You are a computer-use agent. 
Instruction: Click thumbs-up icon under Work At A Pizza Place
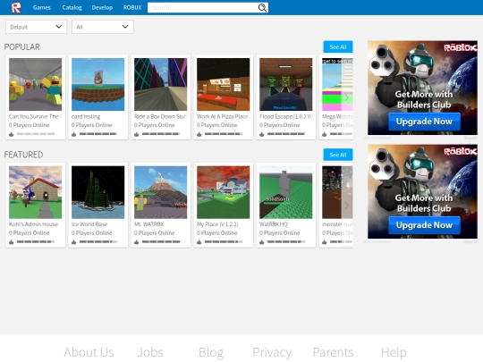[x=199, y=134]
